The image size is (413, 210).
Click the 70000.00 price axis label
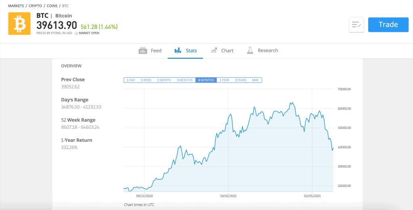click(344, 89)
